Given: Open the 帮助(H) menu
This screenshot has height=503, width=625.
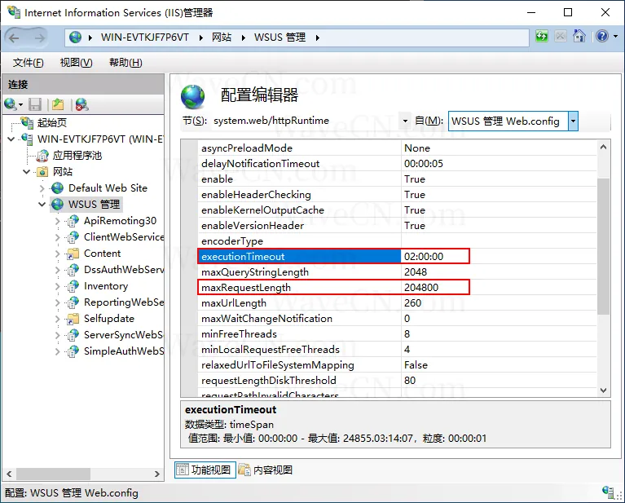Looking at the screenshot, I should pyautogui.click(x=125, y=63).
